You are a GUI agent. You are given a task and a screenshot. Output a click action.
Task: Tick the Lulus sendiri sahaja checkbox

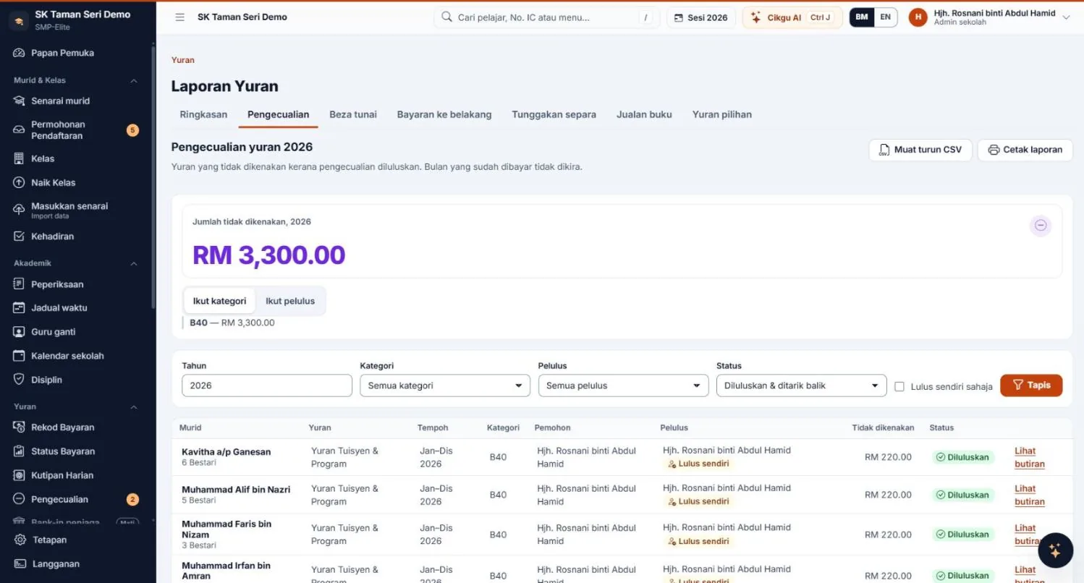(x=899, y=386)
